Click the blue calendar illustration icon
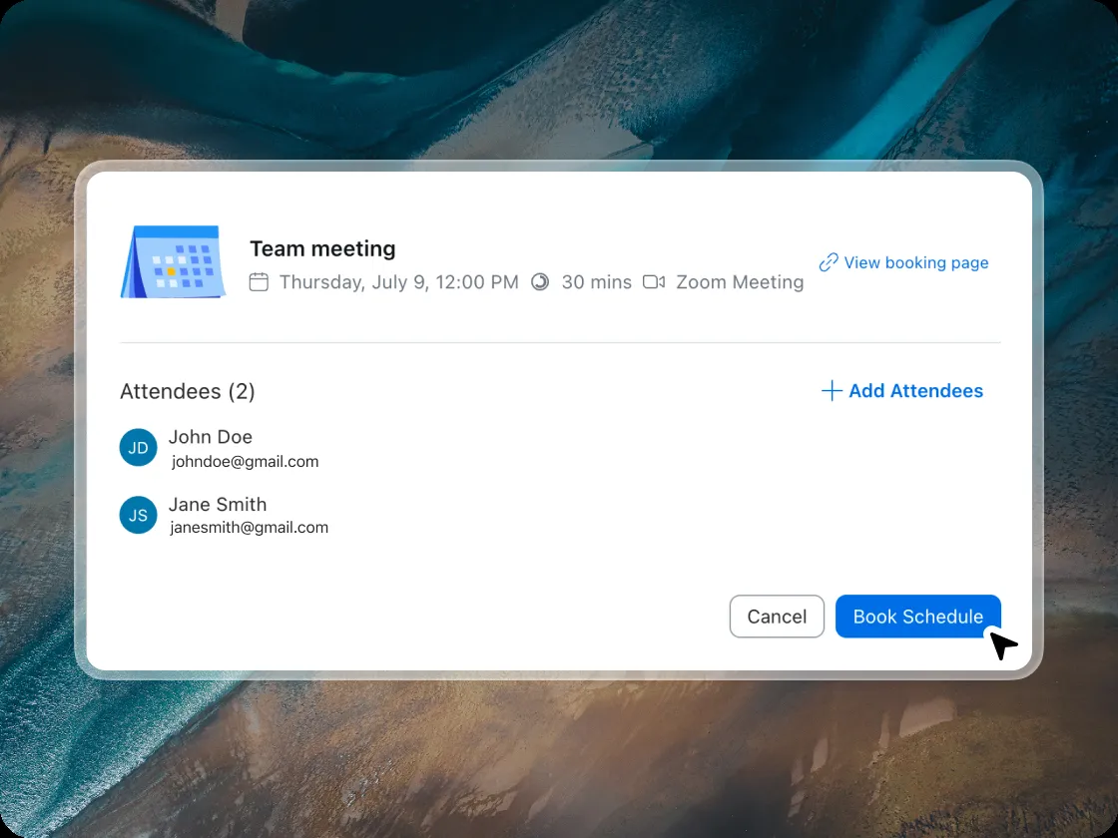Image resolution: width=1118 pixels, height=838 pixels. tap(174, 261)
